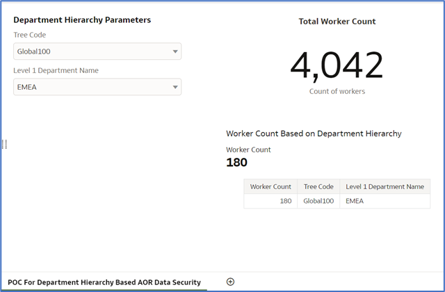Click the large bold 180 metric value
445x292 pixels.
pos(237,163)
